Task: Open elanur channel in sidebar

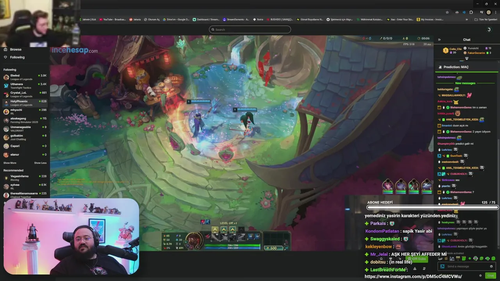Action: [x=25, y=155]
